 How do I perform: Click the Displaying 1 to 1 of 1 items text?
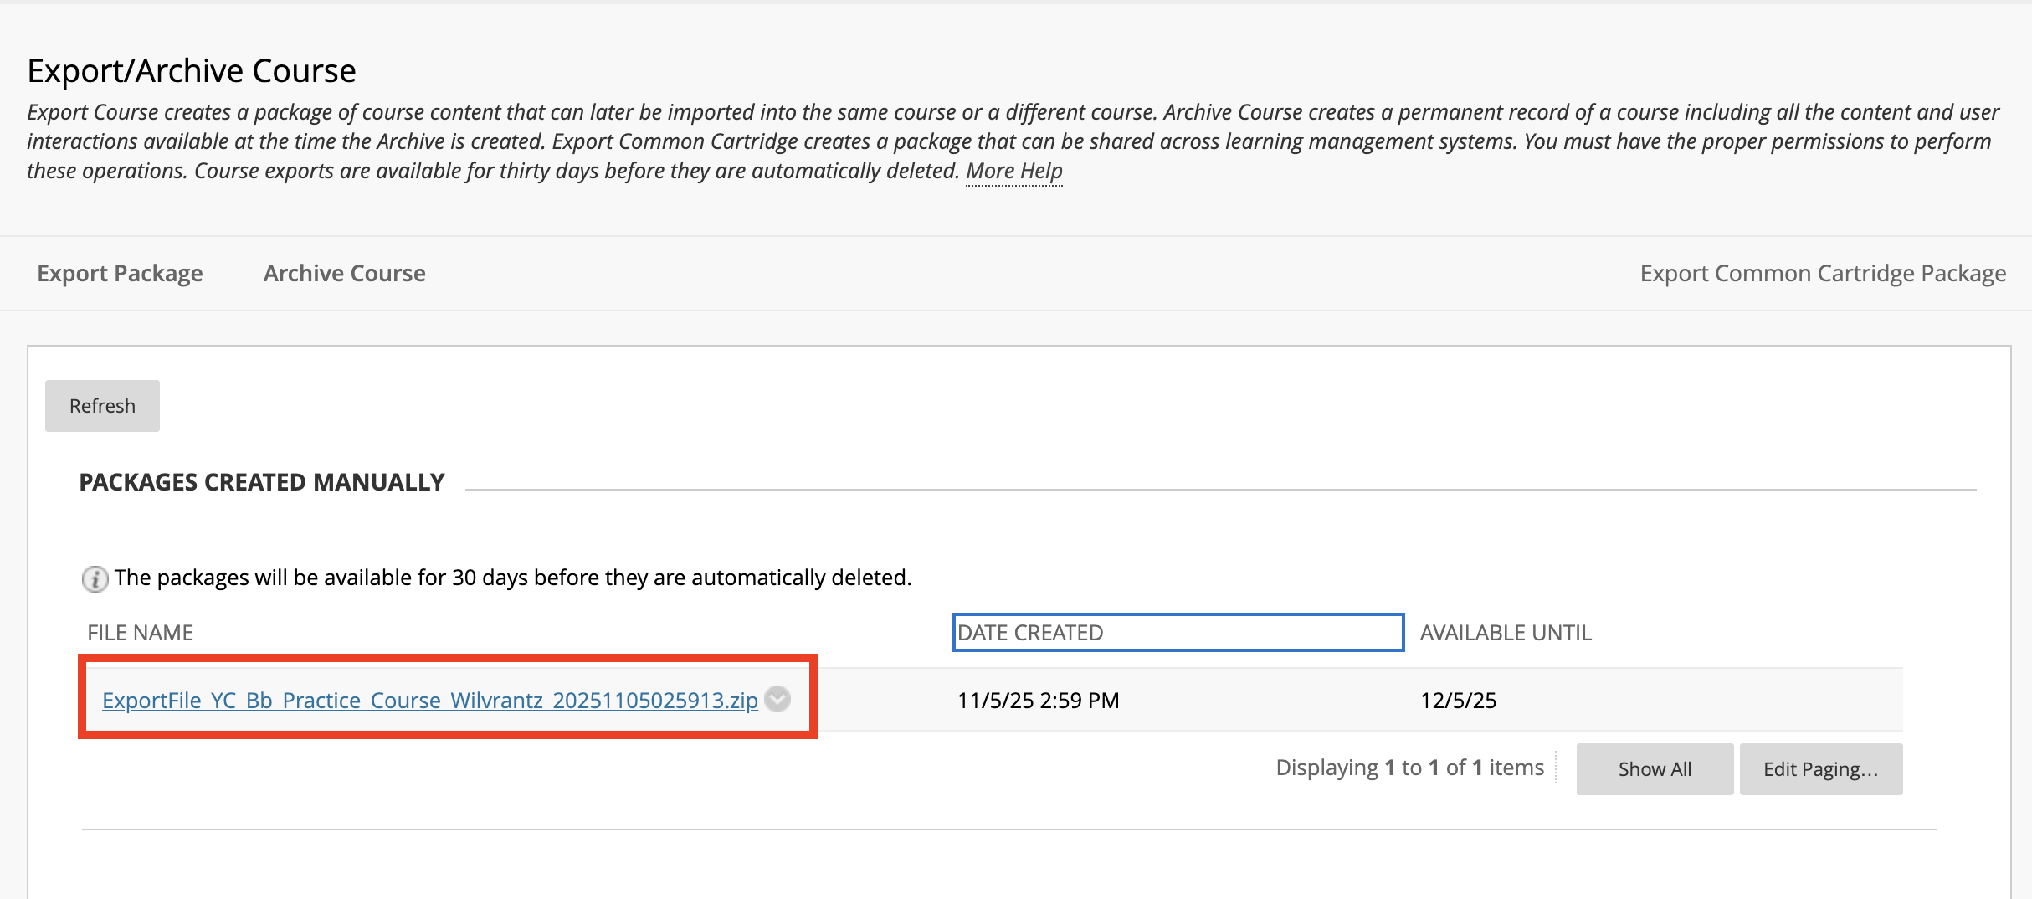pyautogui.click(x=1409, y=768)
